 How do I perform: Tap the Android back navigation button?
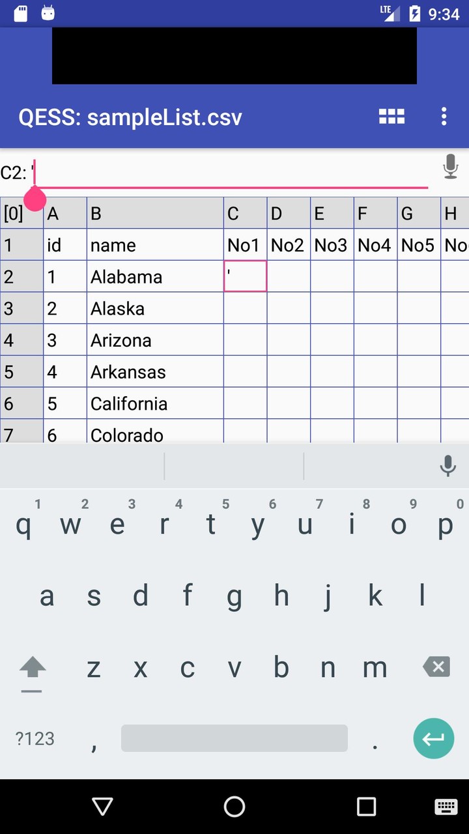click(103, 807)
